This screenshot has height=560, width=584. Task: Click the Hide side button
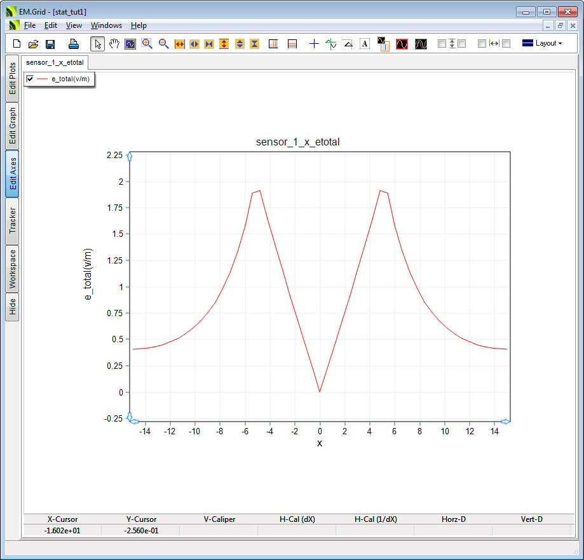coord(13,307)
